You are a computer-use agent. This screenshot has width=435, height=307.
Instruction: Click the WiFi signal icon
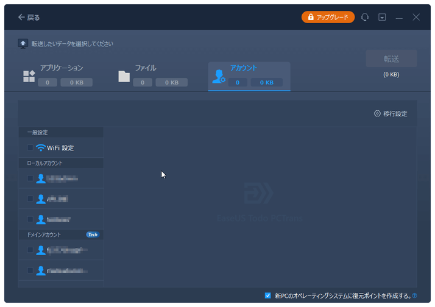[41, 147]
